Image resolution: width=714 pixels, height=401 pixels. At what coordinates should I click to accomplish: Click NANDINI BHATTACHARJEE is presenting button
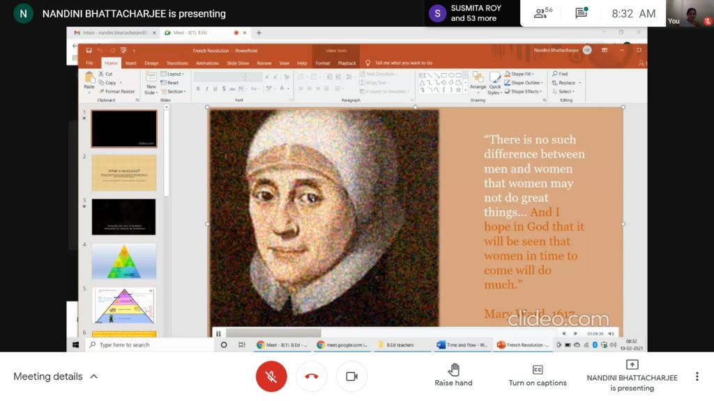pyautogui.click(x=632, y=375)
